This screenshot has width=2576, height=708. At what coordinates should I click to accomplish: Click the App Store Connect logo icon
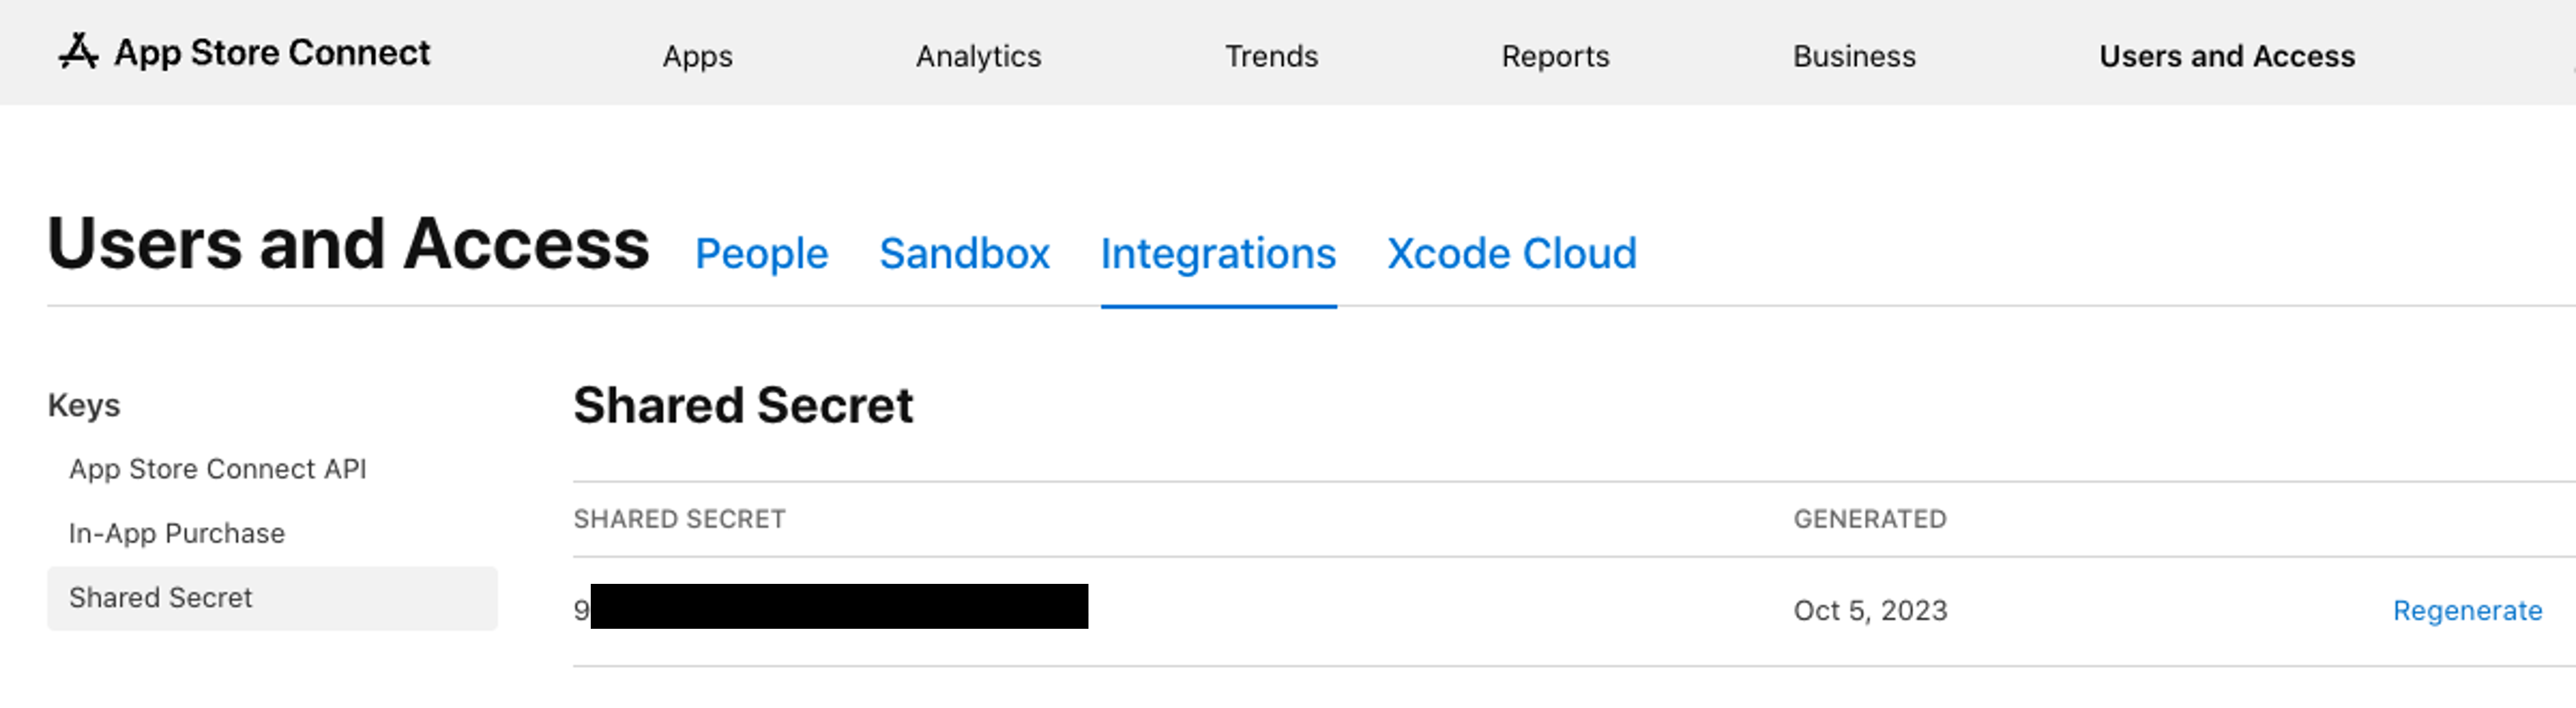point(78,52)
